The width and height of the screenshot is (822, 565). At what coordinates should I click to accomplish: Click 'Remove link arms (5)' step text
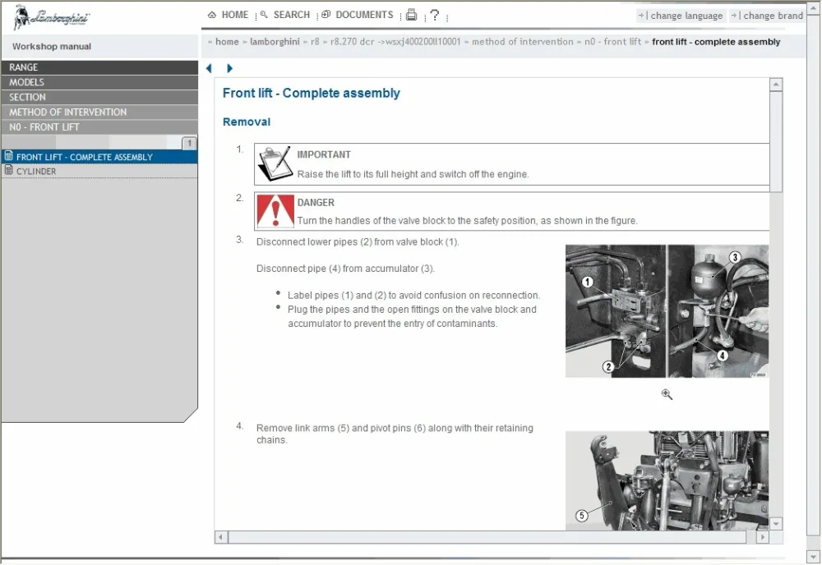395,434
